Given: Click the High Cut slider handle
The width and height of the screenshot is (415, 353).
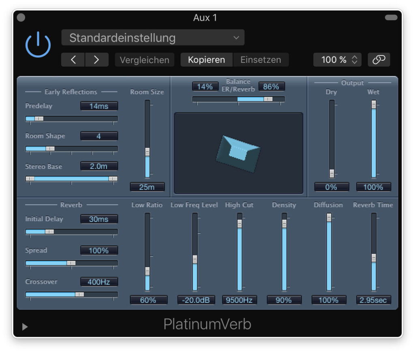Looking at the screenshot, I should tap(240, 224).
